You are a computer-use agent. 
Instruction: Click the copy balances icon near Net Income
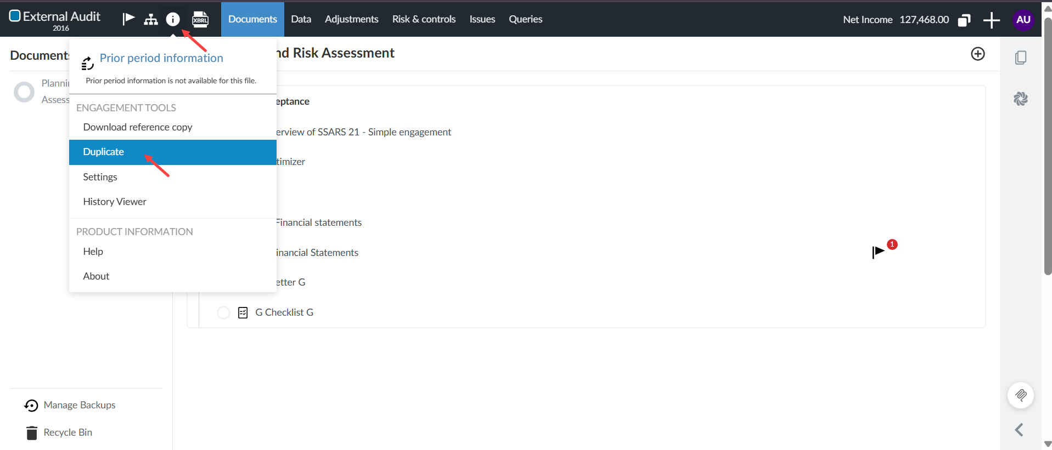[964, 20]
